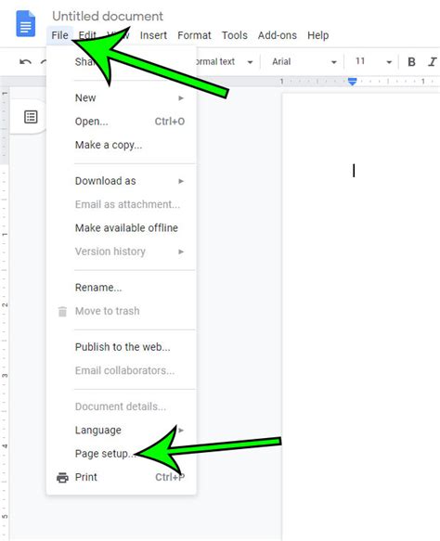Open the Add-ons menu
The width and height of the screenshot is (440, 541).
pos(278,35)
